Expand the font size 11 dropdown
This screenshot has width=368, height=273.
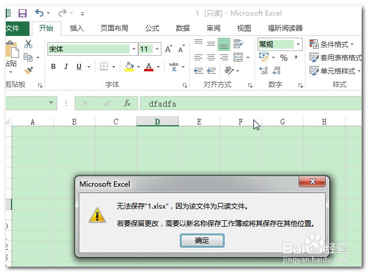(157, 49)
